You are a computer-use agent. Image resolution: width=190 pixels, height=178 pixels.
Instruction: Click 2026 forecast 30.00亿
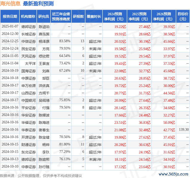click(169, 86)
